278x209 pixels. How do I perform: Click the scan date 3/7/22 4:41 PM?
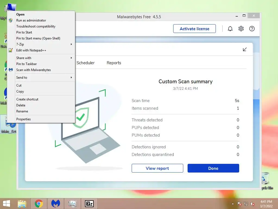[185, 88]
